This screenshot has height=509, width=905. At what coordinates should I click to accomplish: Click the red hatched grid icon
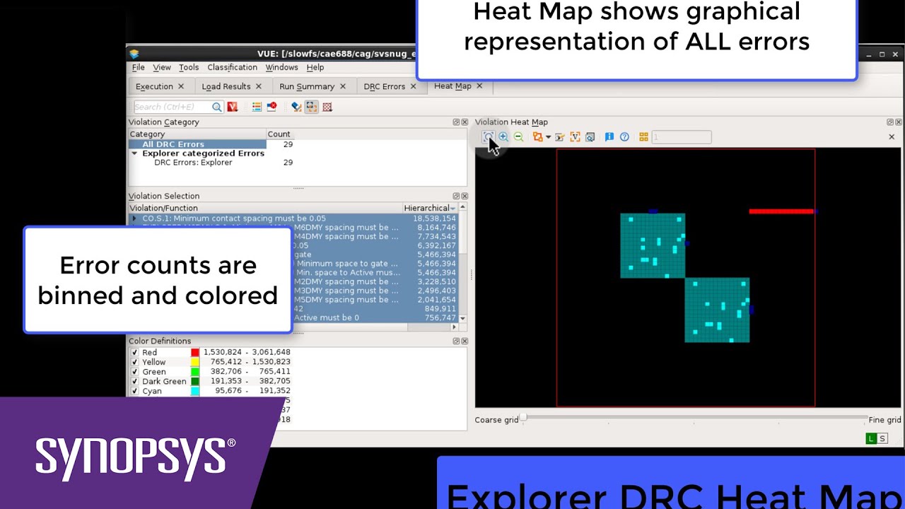click(327, 107)
